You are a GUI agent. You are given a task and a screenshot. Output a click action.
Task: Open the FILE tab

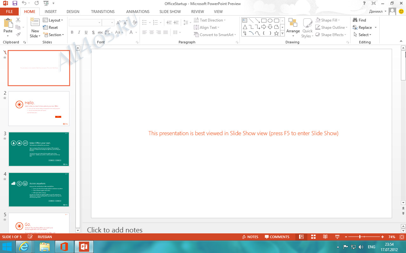[10, 12]
